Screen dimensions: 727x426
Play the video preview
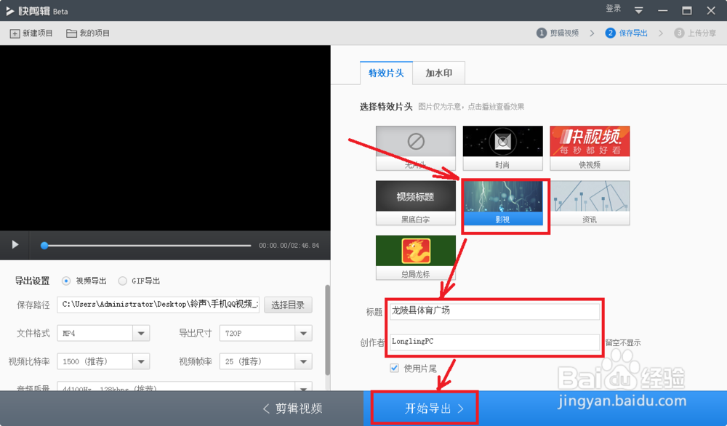click(15, 244)
